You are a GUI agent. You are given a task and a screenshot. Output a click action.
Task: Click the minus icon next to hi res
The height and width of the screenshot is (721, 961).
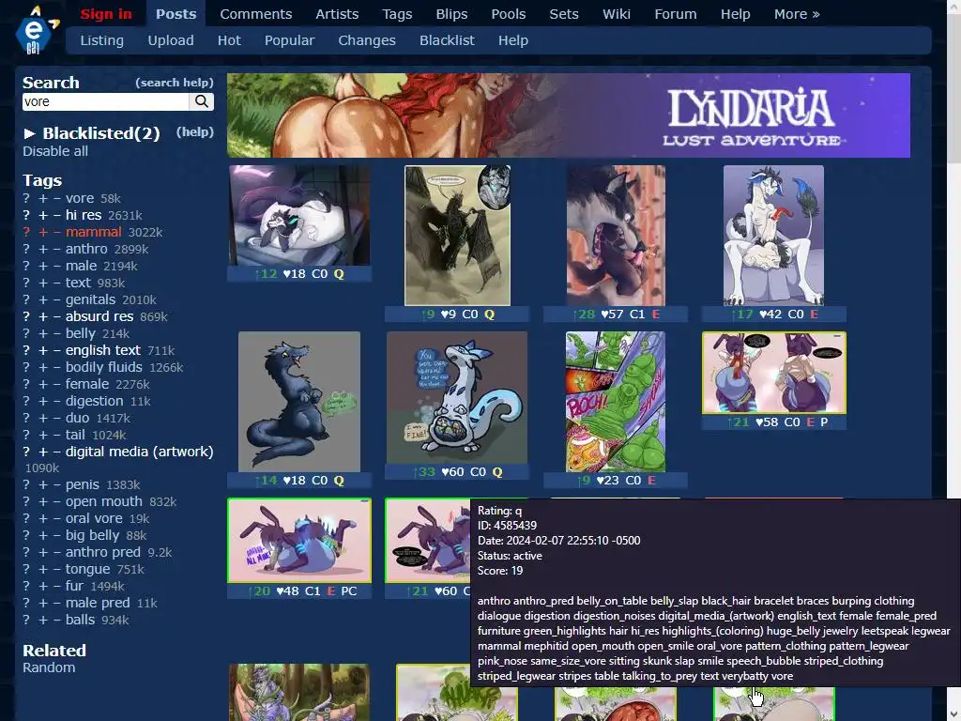pyautogui.click(x=56, y=215)
